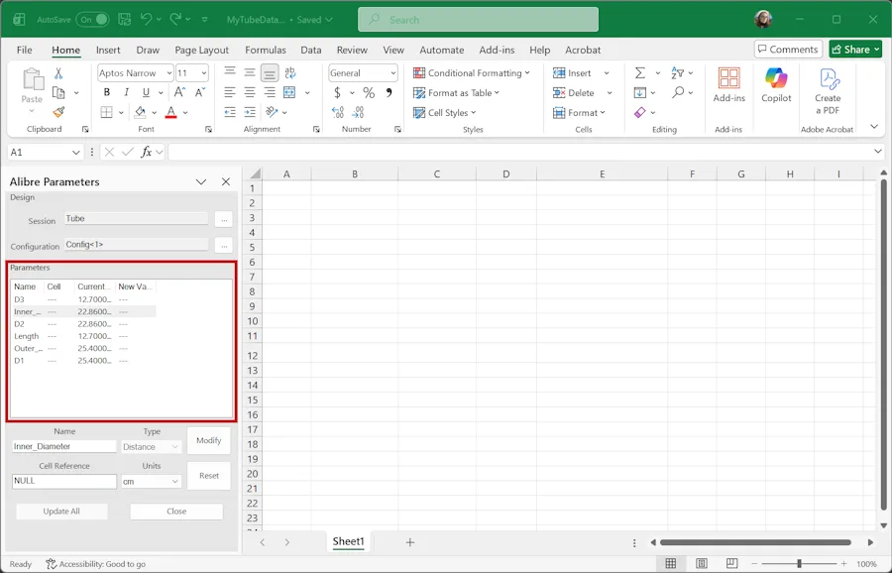Switch to the Automate tab
The width and height of the screenshot is (892, 573).
pyautogui.click(x=441, y=51)
